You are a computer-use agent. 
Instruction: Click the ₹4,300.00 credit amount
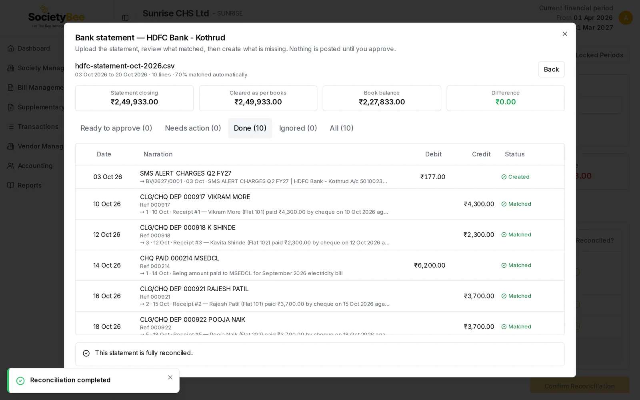479,204
